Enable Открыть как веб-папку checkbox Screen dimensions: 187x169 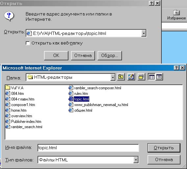28,43
